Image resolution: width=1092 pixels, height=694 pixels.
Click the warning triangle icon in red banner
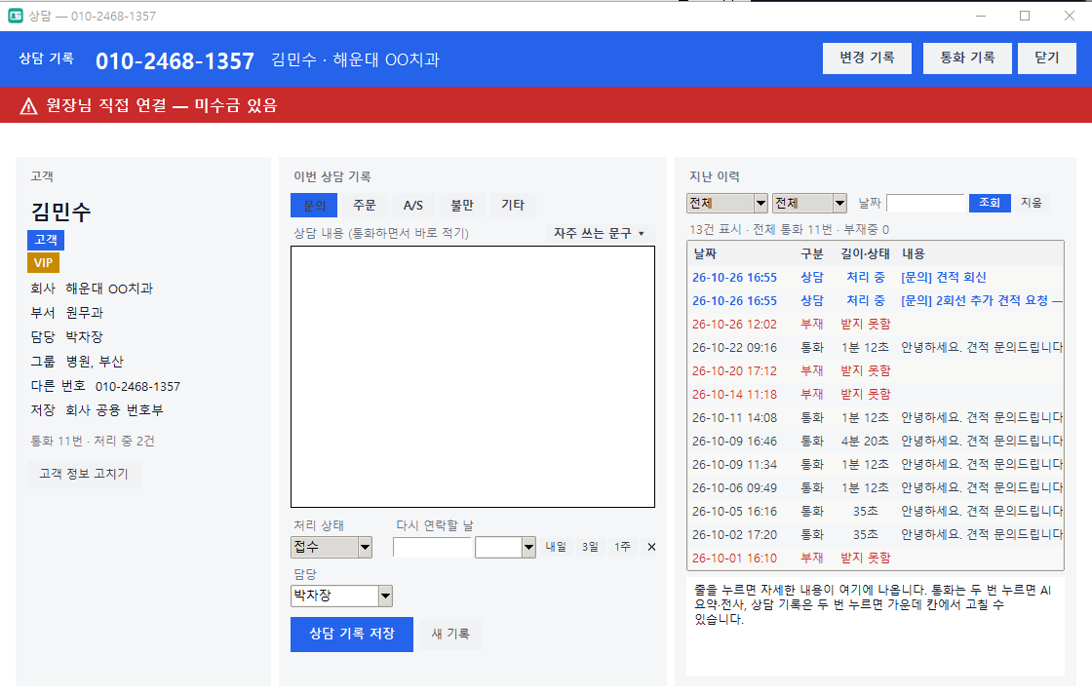[x=28, y=106]
